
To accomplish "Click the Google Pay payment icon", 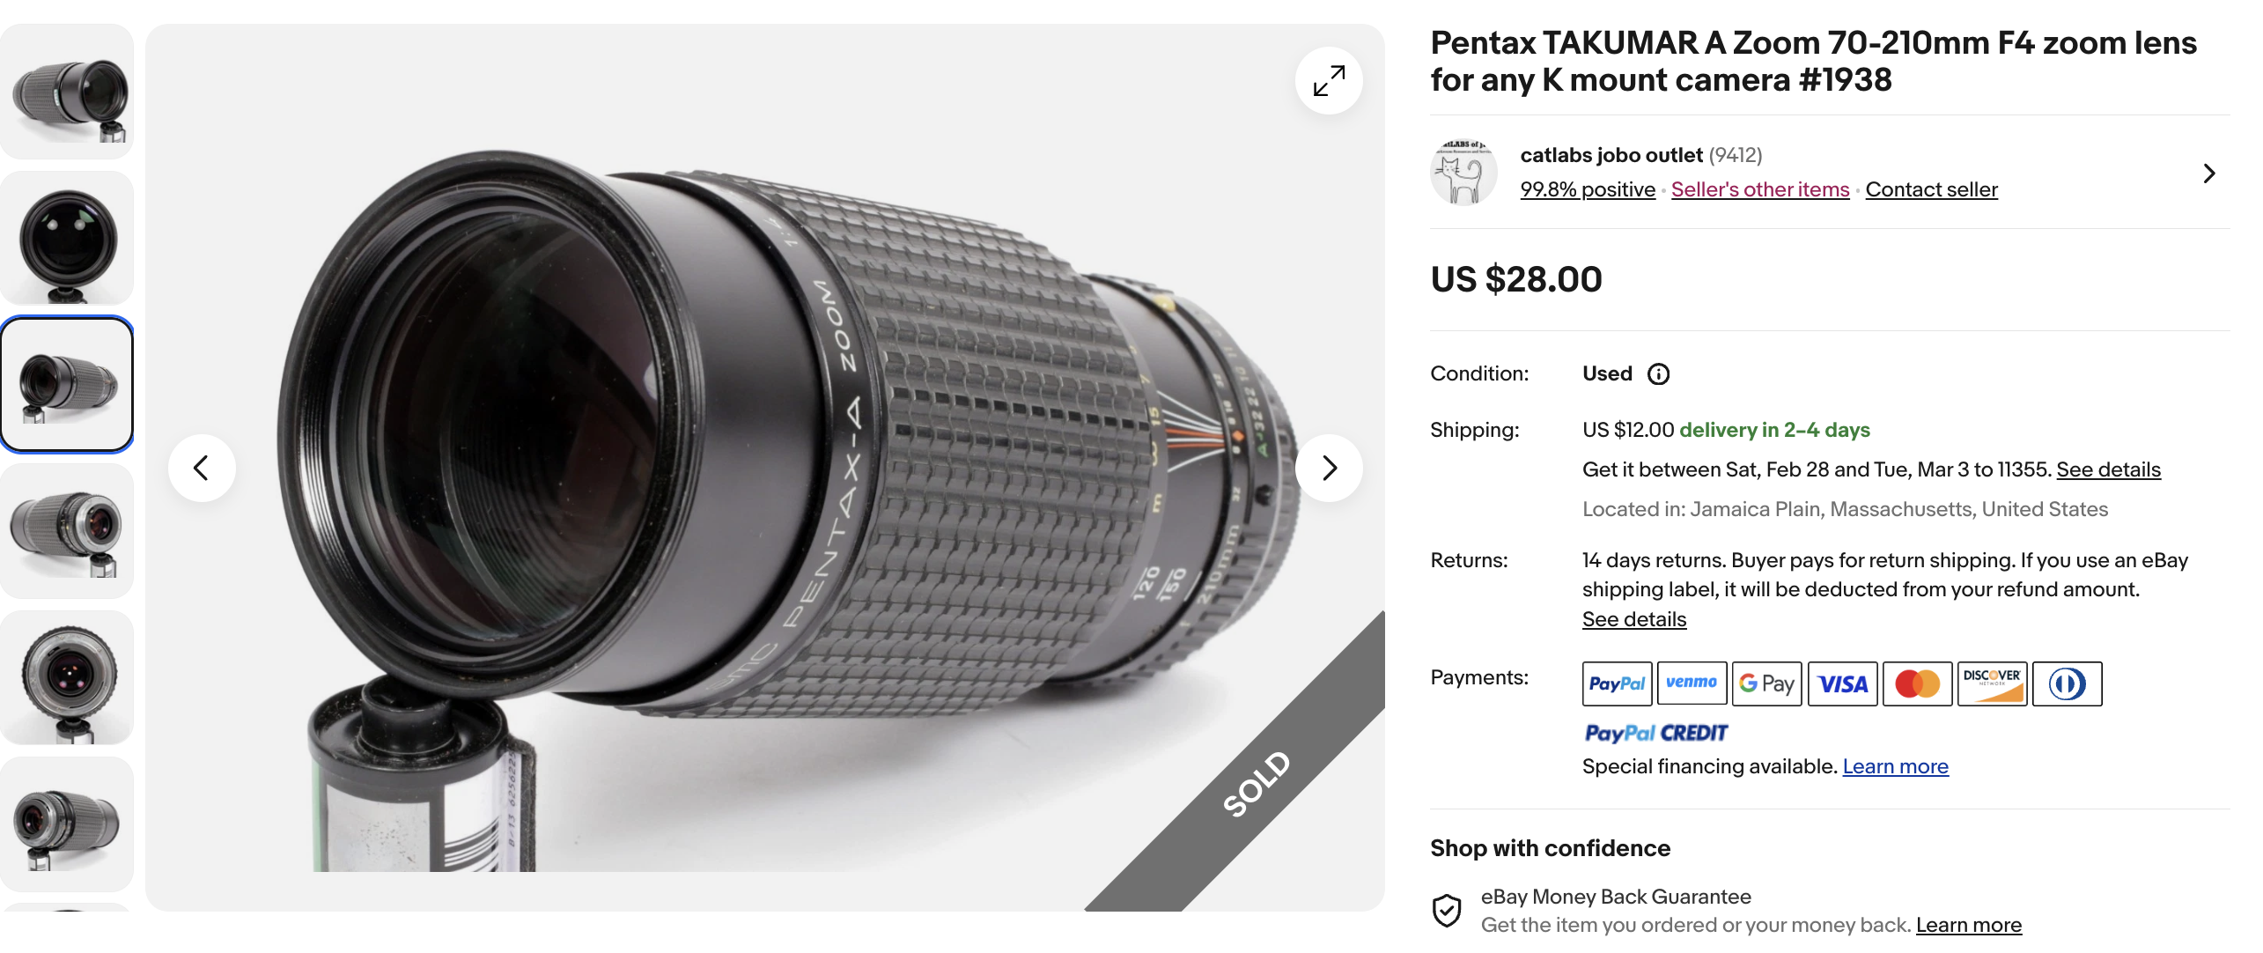I will [x=1766, y=683].
